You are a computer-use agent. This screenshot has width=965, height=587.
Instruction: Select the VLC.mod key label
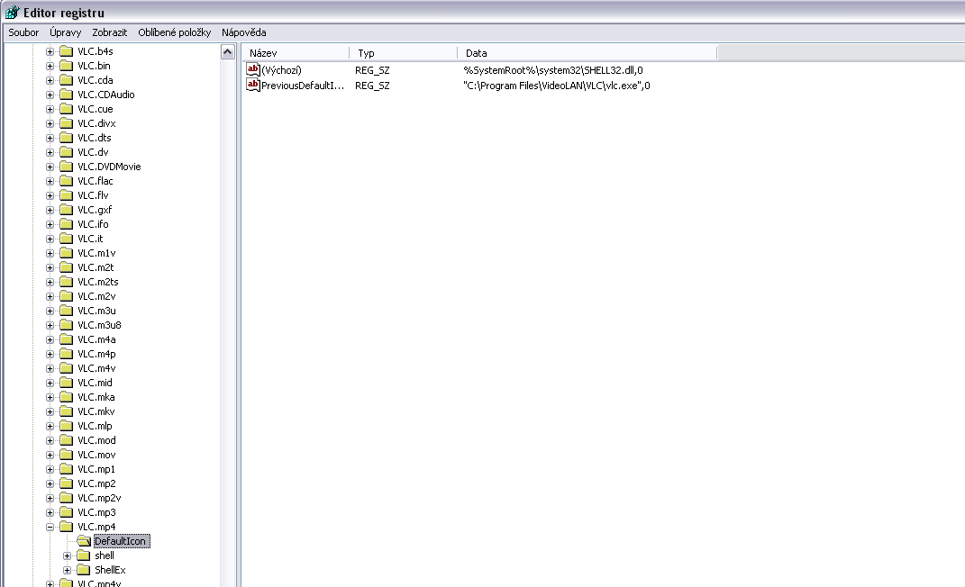(96, 441)
